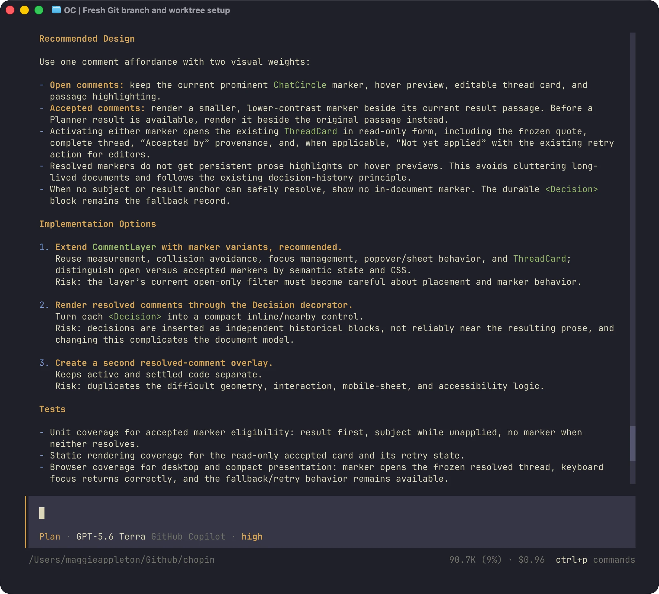Image resolution: width=659 pixels, height=594 pixels.
Task: Click option 2 'Render resolved comments through the Decision decorator'
Action: (x=204, y=305)
